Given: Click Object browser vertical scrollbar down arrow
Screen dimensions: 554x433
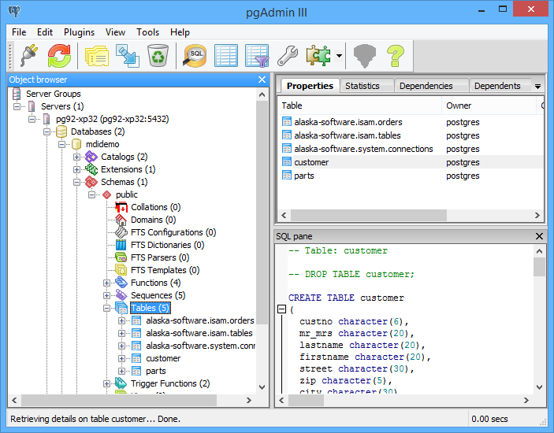Looking at the screenshot, I should 262,387.
